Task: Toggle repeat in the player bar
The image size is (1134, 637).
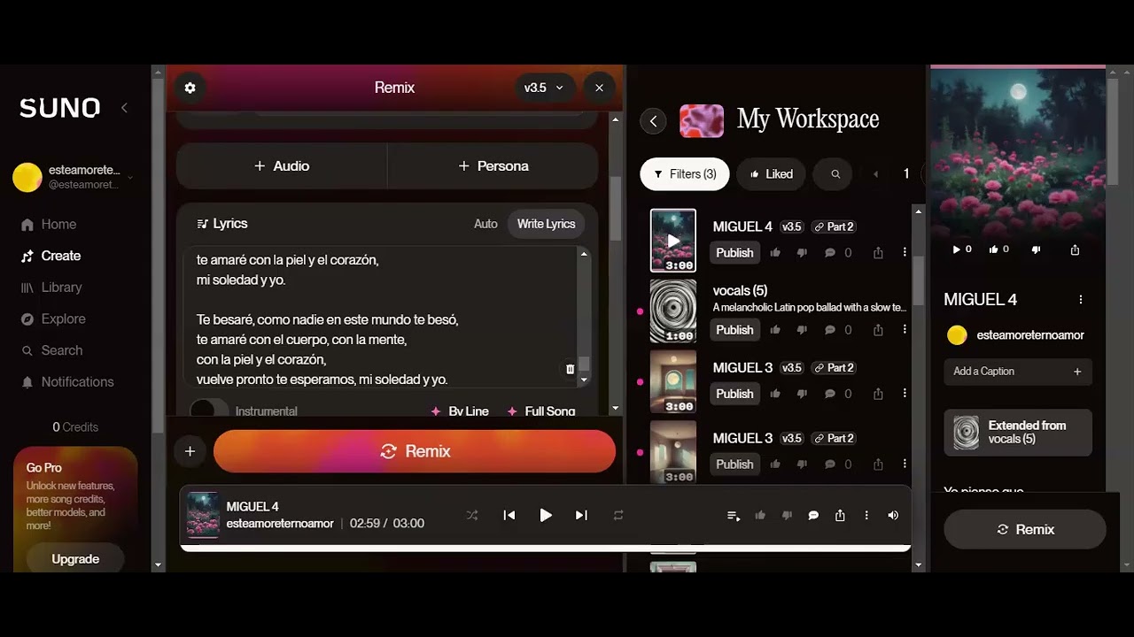Action: point(618,515)
